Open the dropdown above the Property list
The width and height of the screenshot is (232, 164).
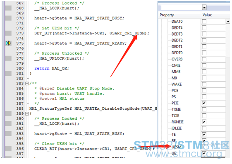pyautogui.click(x=204, y=7)
